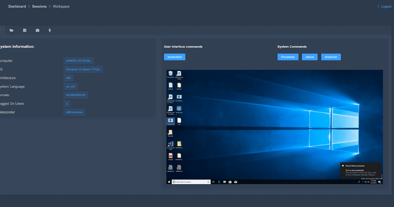Take a remote screenshot with screenshot button
394x207 pixels.
click(175, 57)
